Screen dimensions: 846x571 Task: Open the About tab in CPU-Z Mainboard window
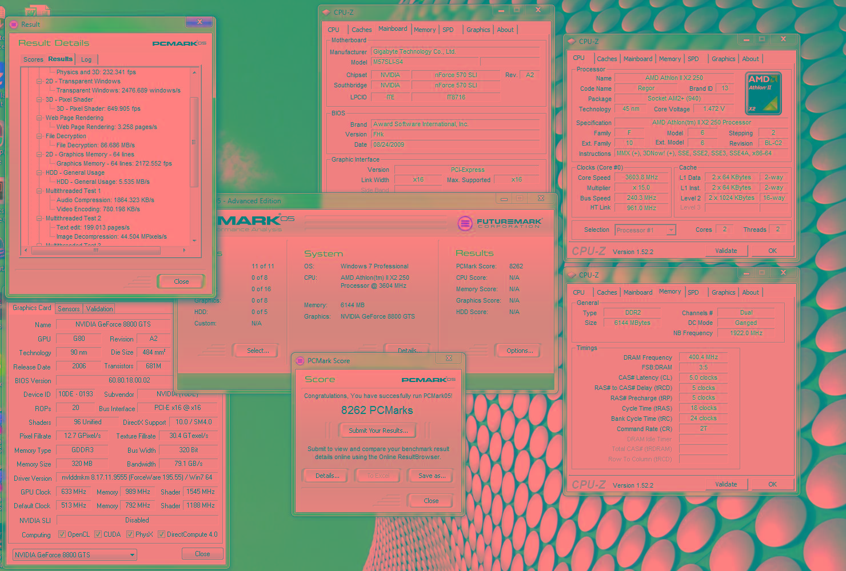point(505,30)
